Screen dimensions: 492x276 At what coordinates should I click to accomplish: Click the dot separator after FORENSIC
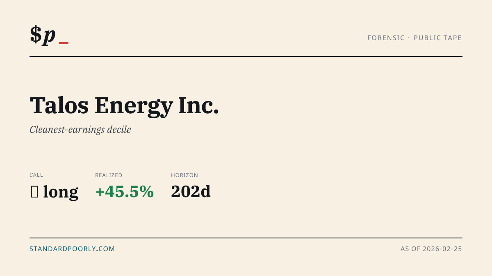point(409,38)
